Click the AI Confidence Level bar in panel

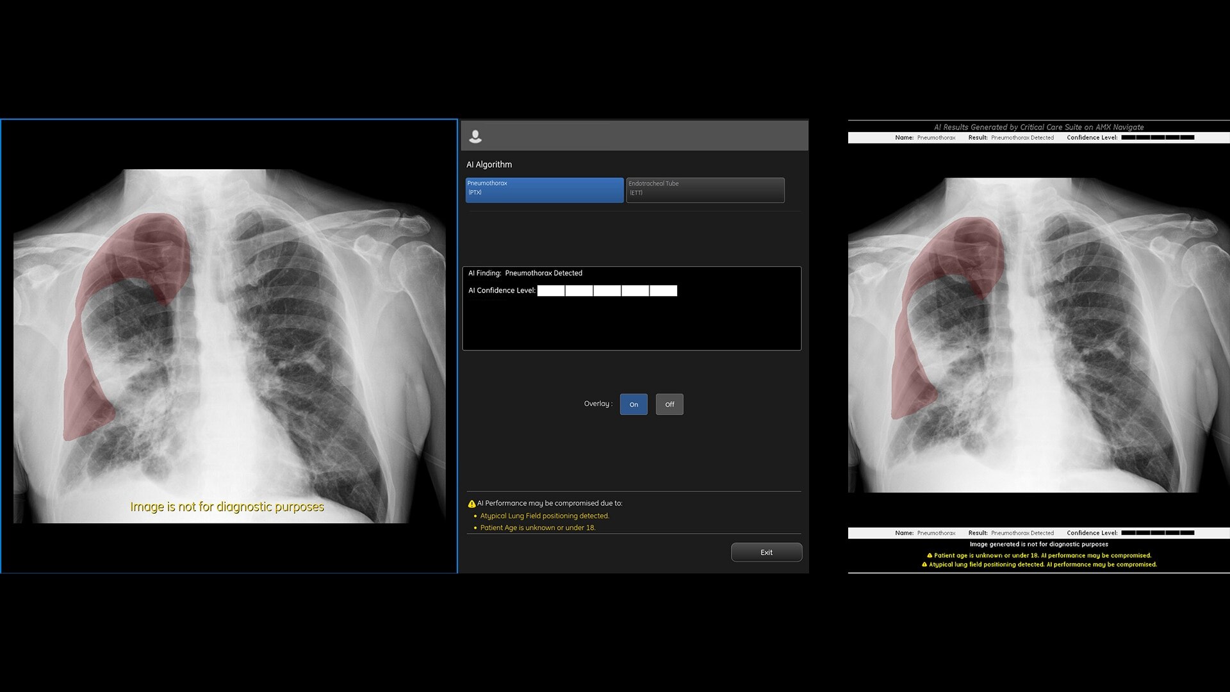point(607,291)
